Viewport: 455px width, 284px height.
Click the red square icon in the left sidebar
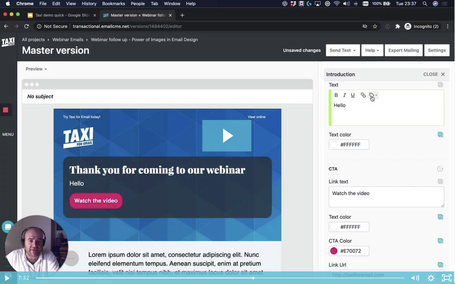[6, 110]
